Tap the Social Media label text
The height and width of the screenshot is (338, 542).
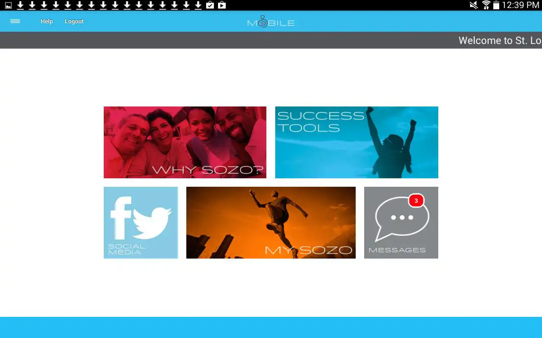click(x=126, y=249)
